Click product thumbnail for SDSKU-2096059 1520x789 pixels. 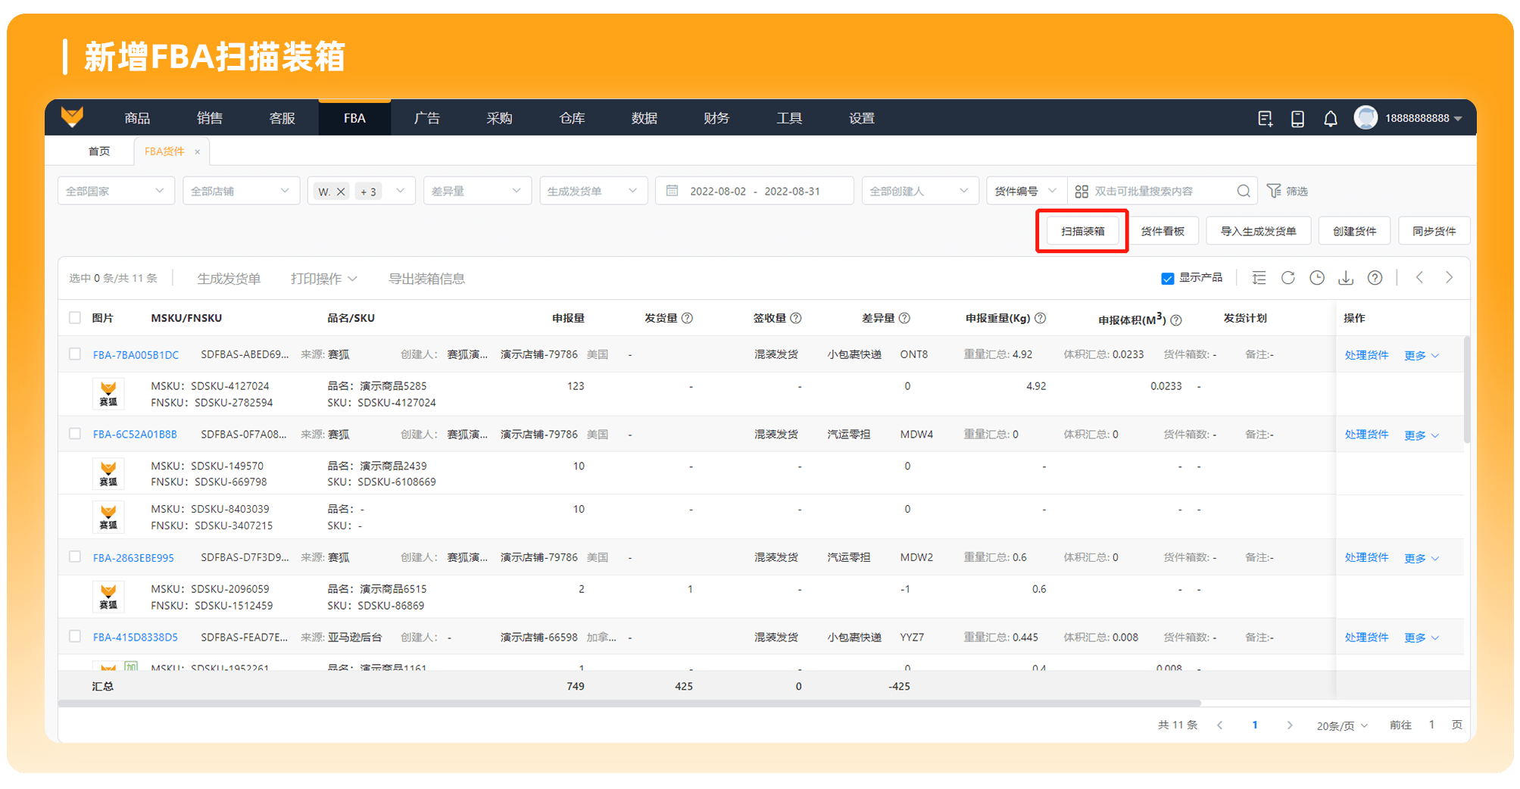pyautogui.click(x=108, y=597)
